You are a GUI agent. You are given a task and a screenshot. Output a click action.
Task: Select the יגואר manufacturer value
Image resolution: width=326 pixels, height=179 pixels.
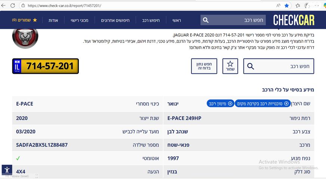[x=173, y=104]
